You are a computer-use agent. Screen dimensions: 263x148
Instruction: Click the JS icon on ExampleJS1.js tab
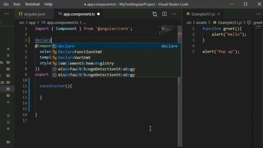pos(188,14)
